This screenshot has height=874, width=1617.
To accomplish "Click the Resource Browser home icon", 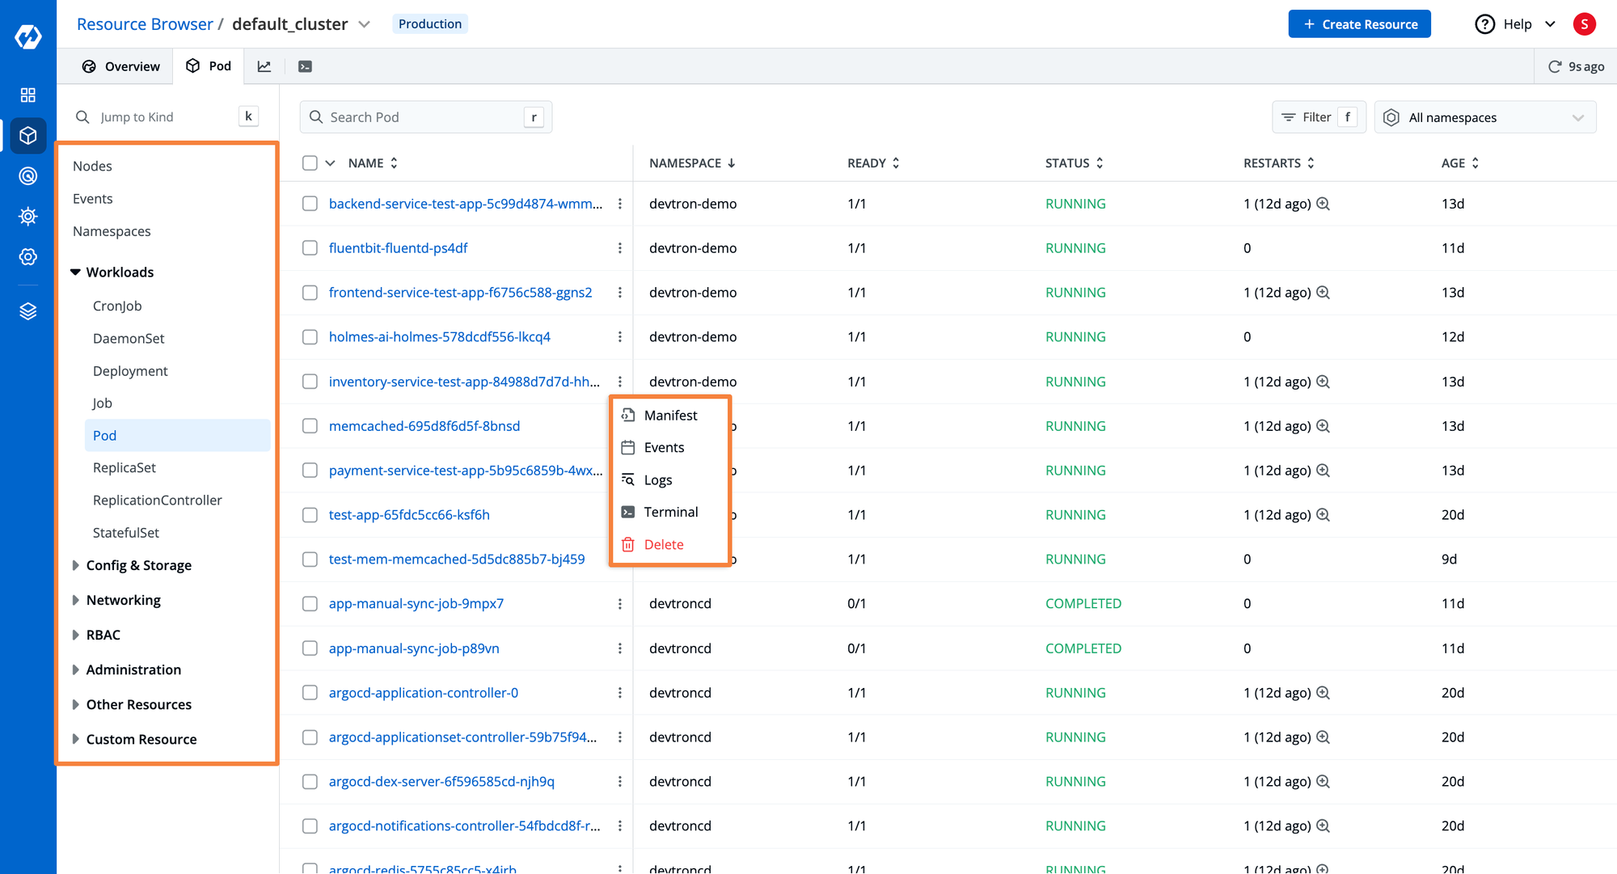I will (x=28, y=134).
